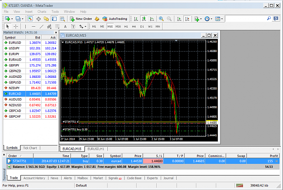283x190 pixels.
Task: Select the Horizontal Line drawing tool
Action: [34, 27]
